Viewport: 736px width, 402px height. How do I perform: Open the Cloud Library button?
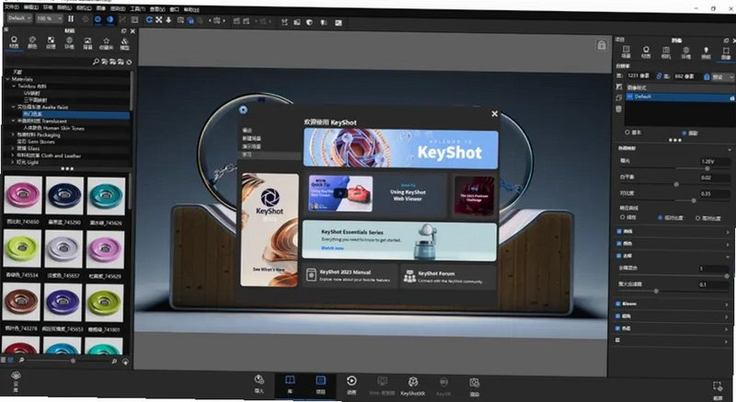coord(16,381)
